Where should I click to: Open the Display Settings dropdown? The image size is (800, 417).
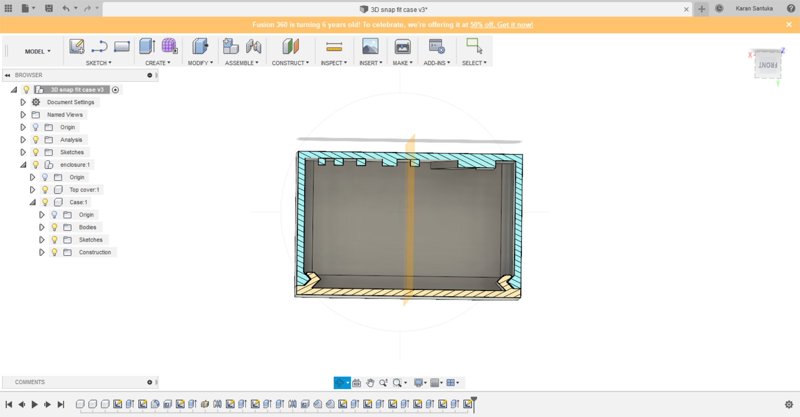click(x=420, y=383)
